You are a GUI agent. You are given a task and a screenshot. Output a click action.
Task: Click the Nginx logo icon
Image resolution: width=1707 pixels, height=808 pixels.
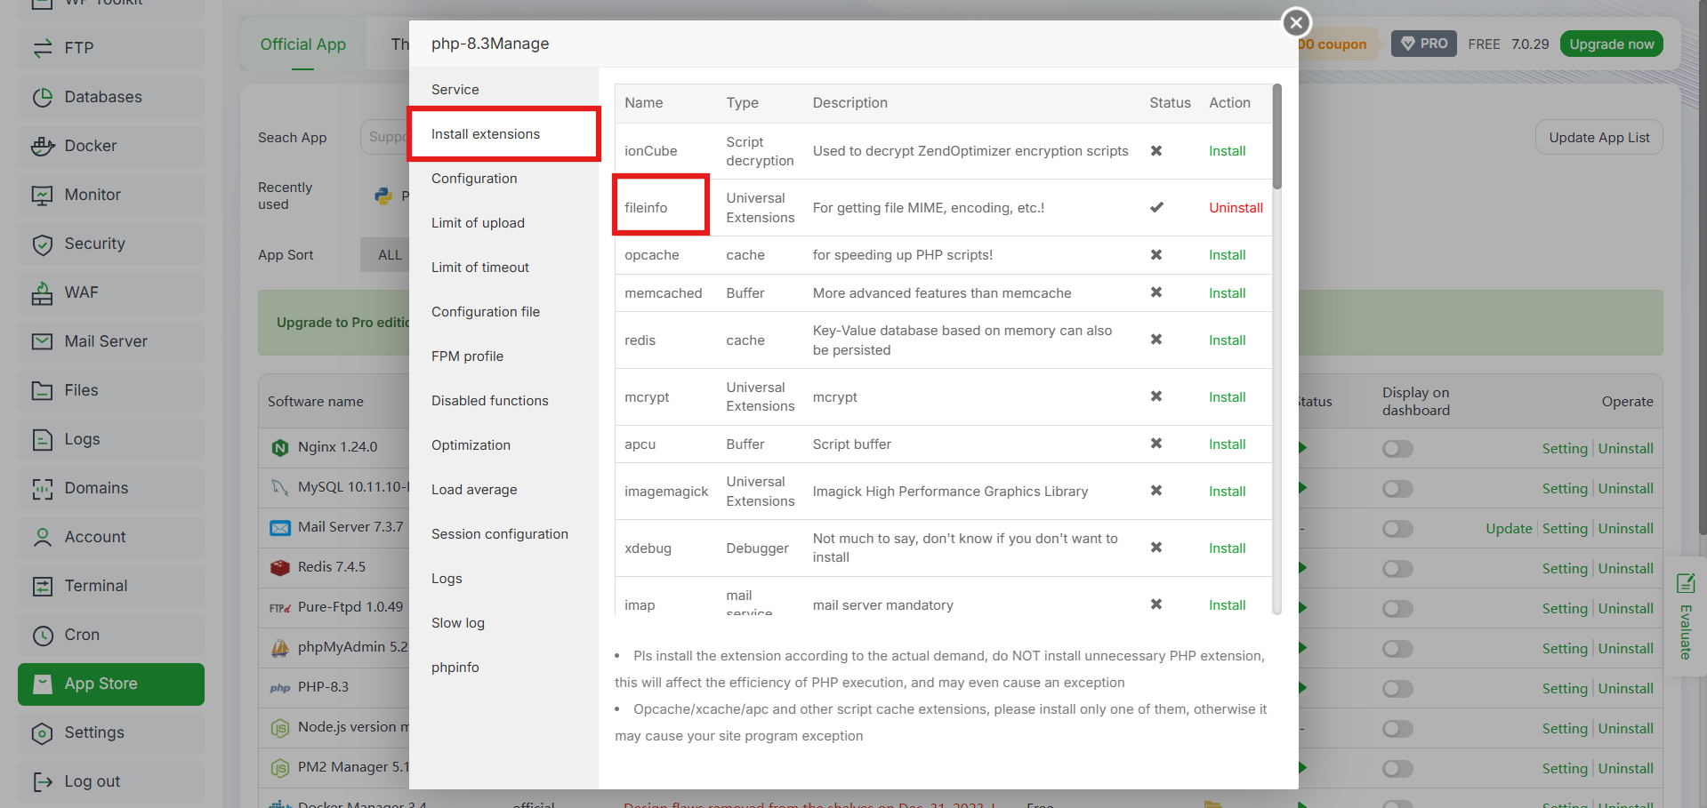(x=280, y=447)
